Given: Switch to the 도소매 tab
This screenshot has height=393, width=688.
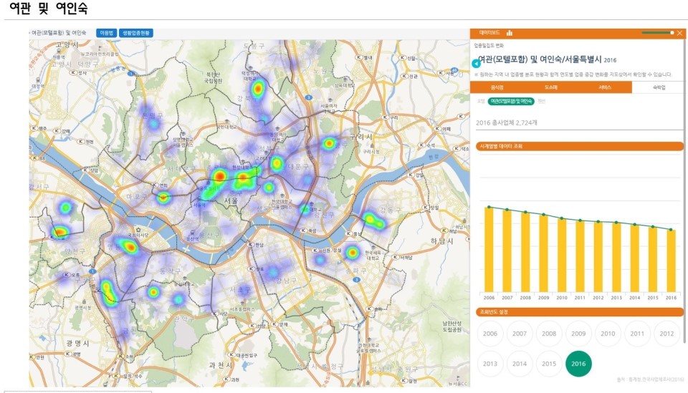Looking at the screenshot, I should (550, 87).
